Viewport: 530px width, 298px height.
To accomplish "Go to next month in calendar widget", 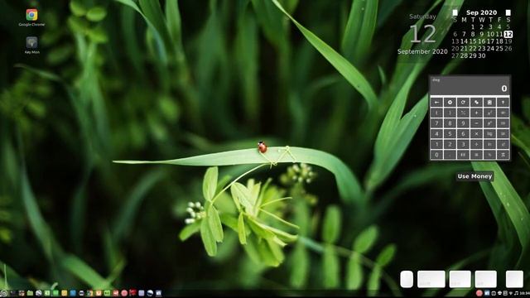I will tap(508, 12).
